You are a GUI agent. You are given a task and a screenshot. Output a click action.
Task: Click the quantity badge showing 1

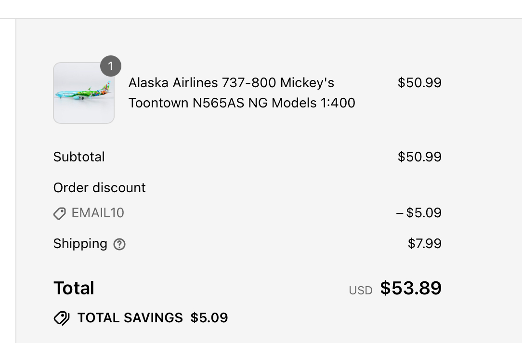point(111,66)
